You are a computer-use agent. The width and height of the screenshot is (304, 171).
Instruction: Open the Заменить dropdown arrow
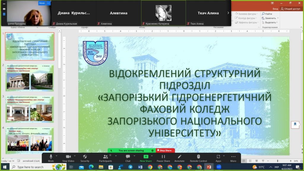coord(278,18)
